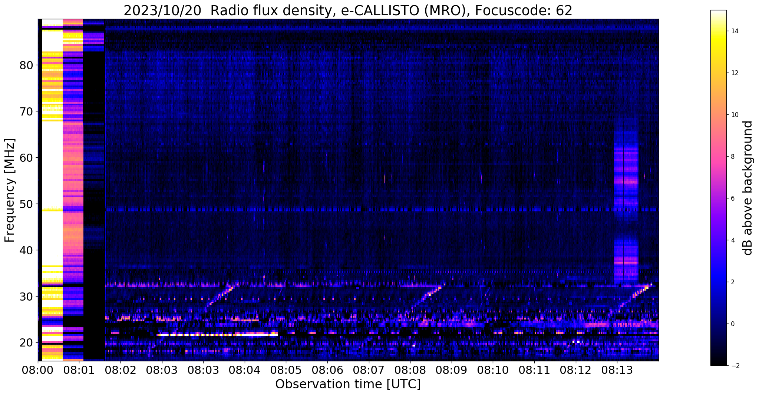Click the colorbar gradient strip
This screenshot has width=759, height=395.
click(x=718, y=188)
